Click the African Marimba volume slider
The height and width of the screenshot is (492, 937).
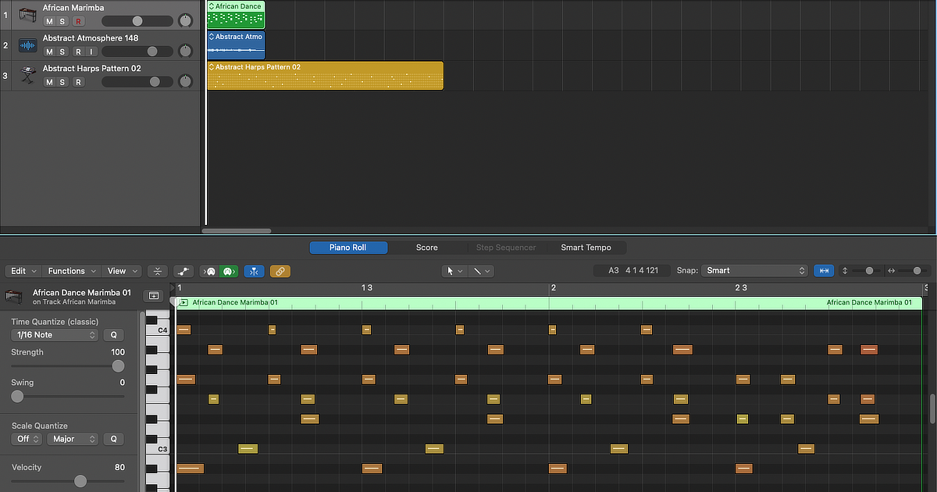[137, 21]
